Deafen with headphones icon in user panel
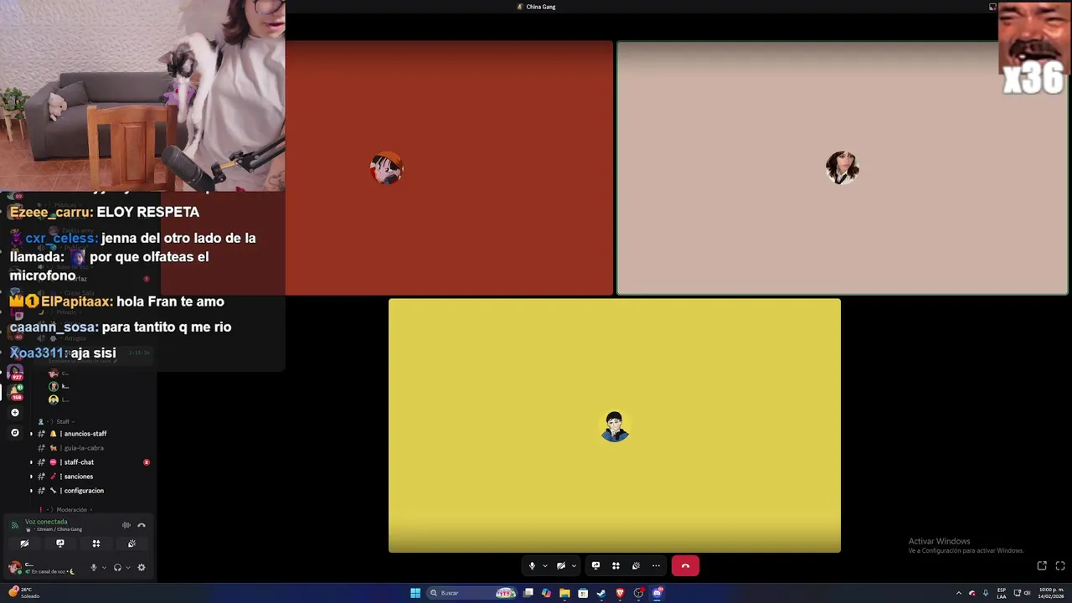This screenshot has height=603, width=1072. pyautogui.click(x=117, y=567)
